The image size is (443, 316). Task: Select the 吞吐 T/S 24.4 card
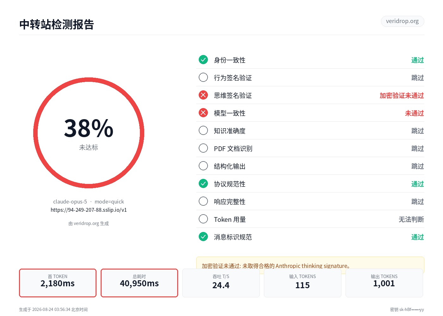click(x=221, y=283)
